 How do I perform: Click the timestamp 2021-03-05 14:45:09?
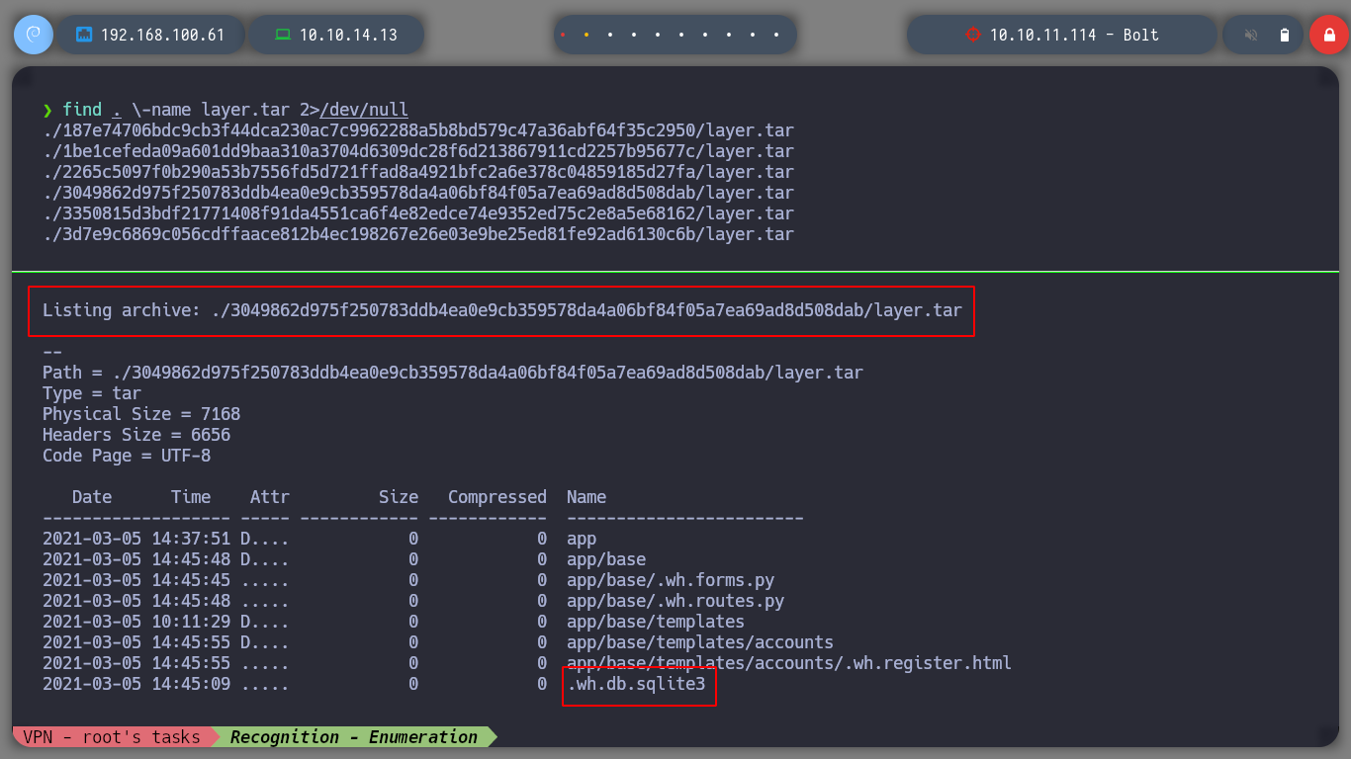136,684
